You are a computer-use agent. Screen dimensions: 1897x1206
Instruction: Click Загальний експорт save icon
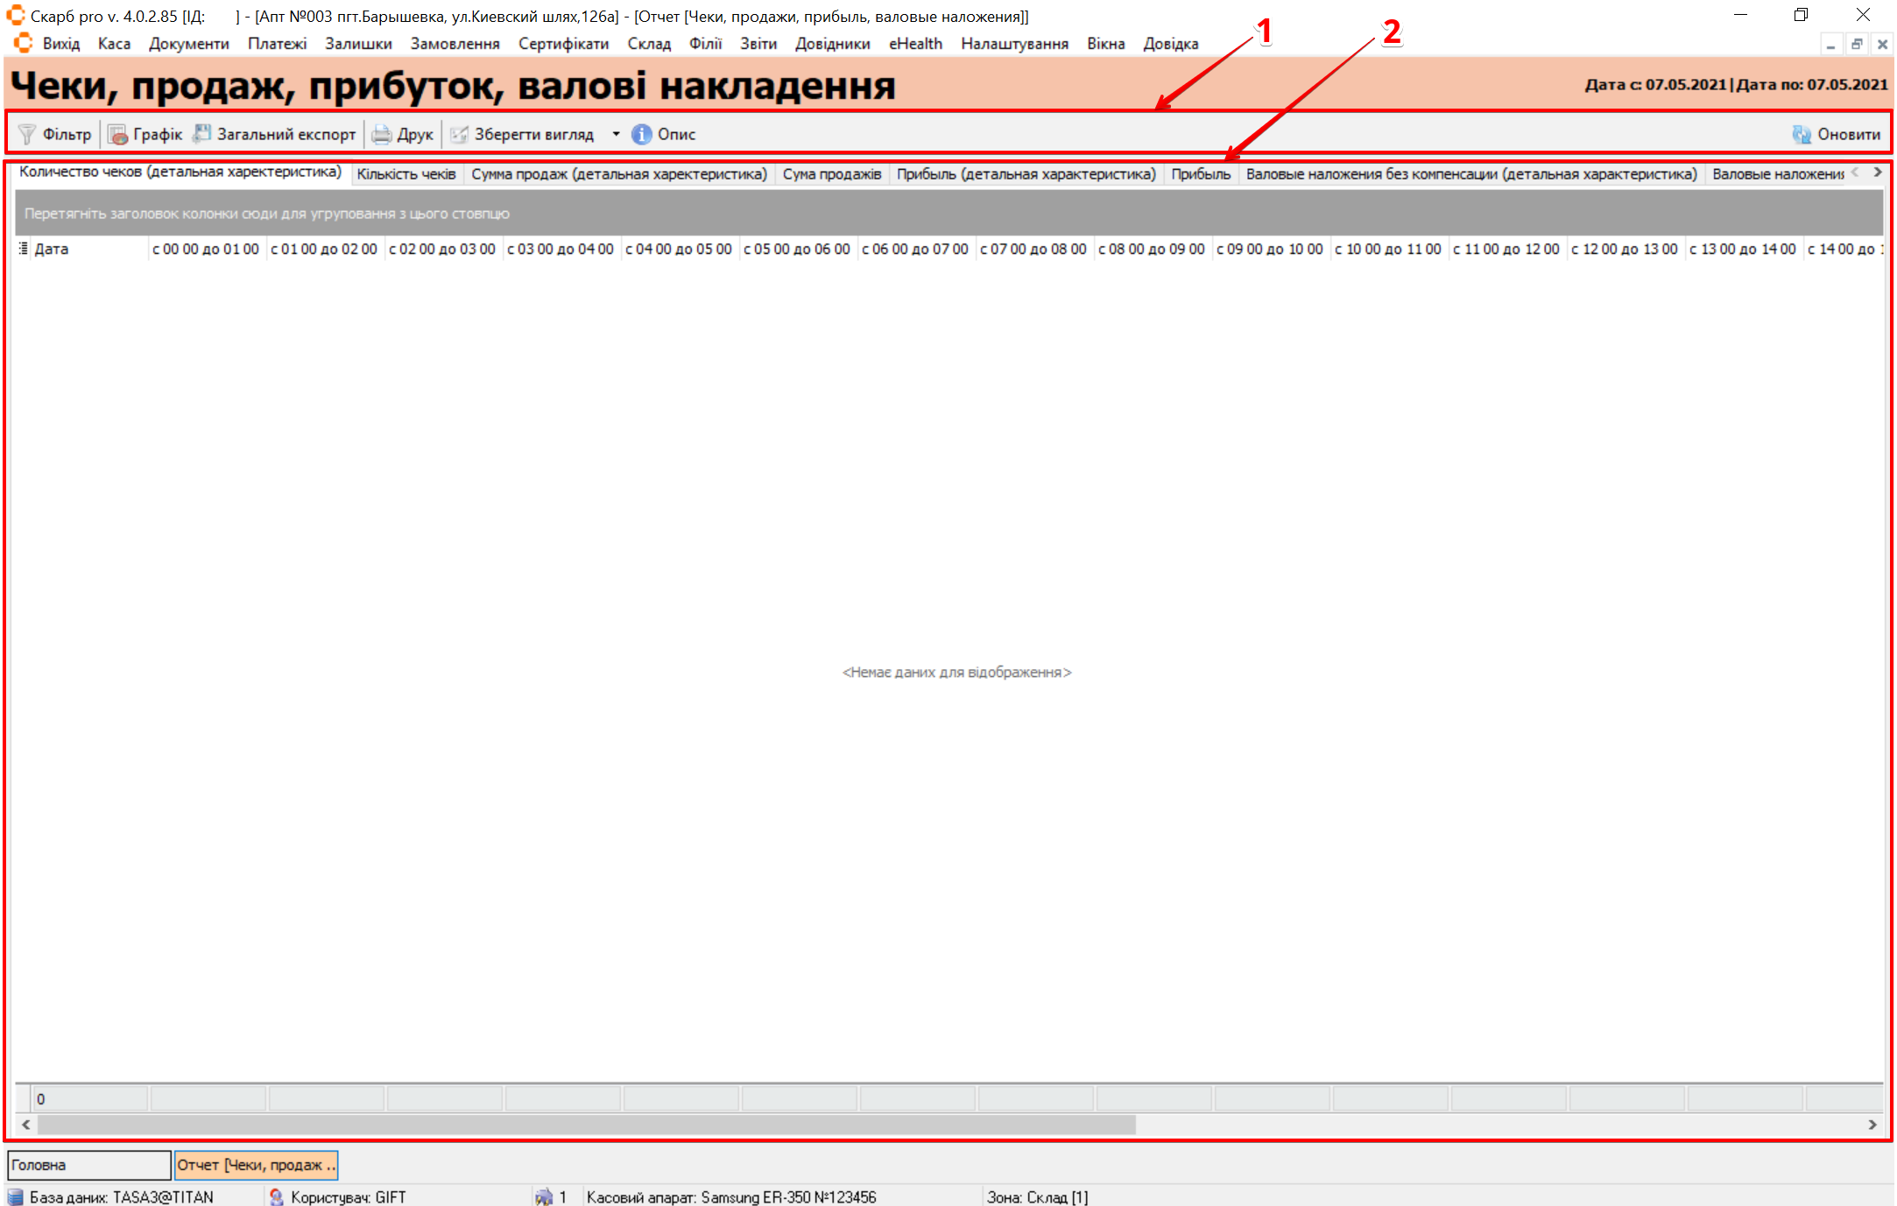click(x=202, y=133)
